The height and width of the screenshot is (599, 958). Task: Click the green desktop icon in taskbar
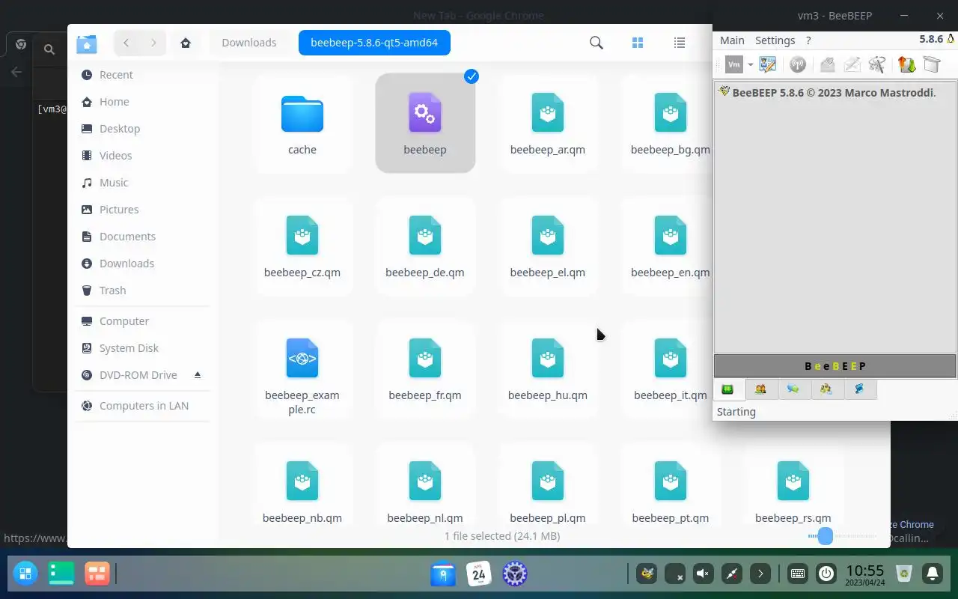61,574
